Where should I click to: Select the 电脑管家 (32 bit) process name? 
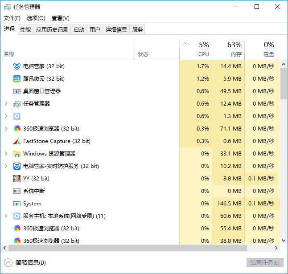click(44, 66)
